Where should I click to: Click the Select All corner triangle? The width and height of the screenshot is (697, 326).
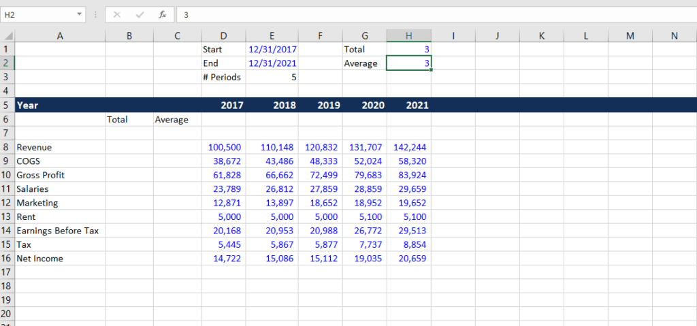click(7, 36)
